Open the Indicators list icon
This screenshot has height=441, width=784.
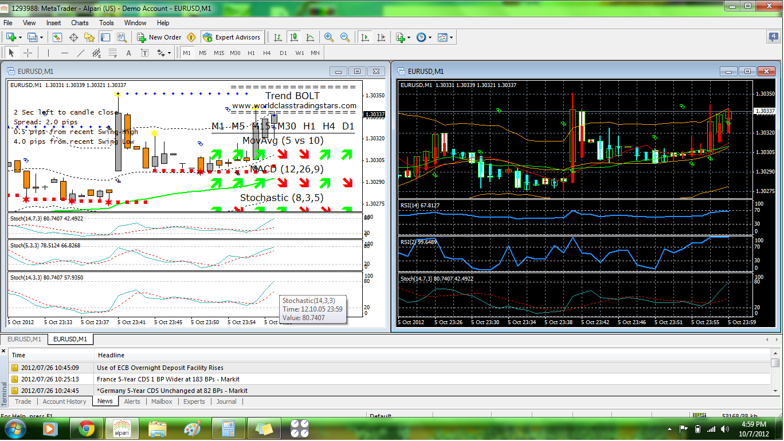401,37
